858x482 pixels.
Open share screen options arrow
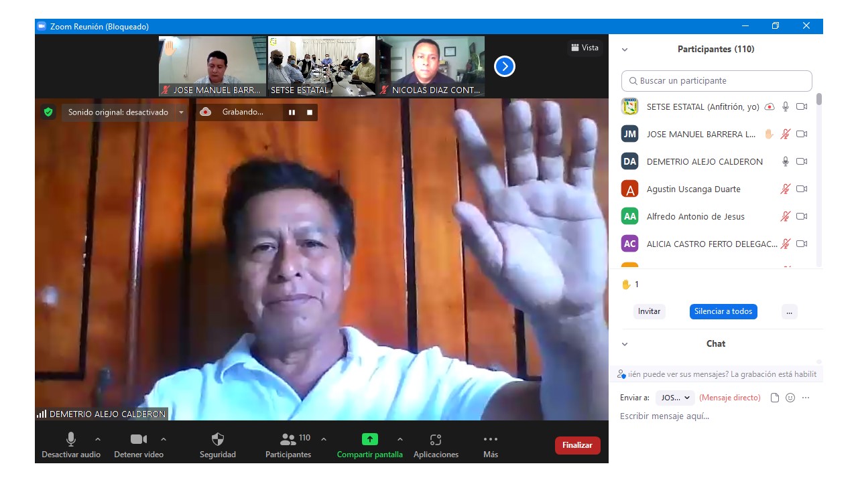pos(400,439)
